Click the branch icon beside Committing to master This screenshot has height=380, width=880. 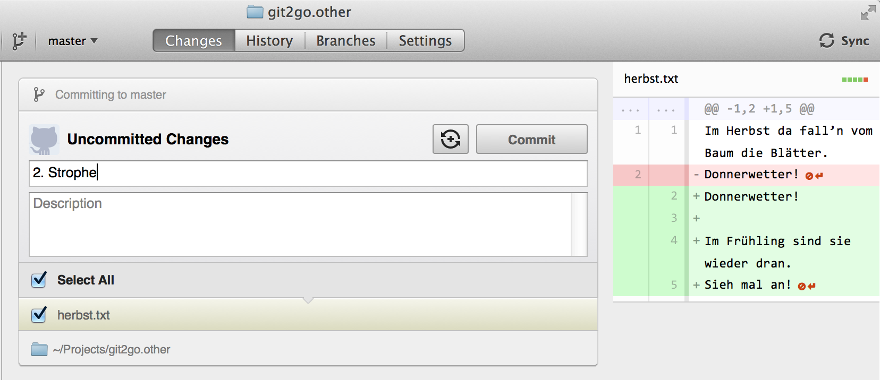(39, 94)
